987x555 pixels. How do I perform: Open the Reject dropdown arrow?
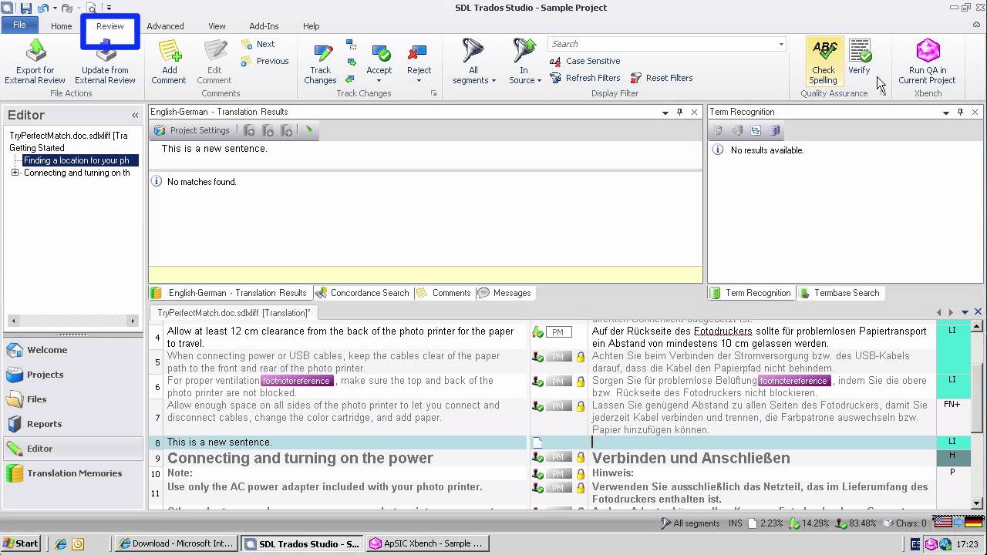[419, 81]
